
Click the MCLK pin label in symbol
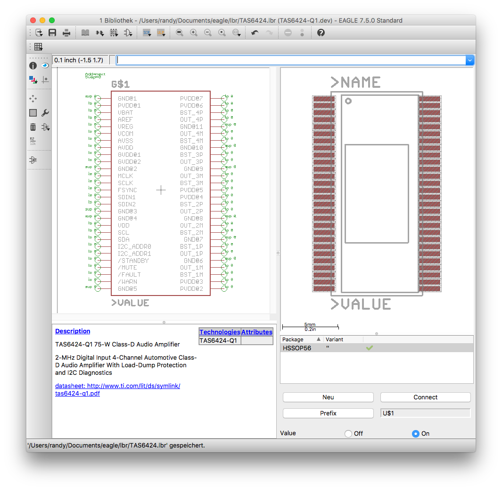(125, 176)
